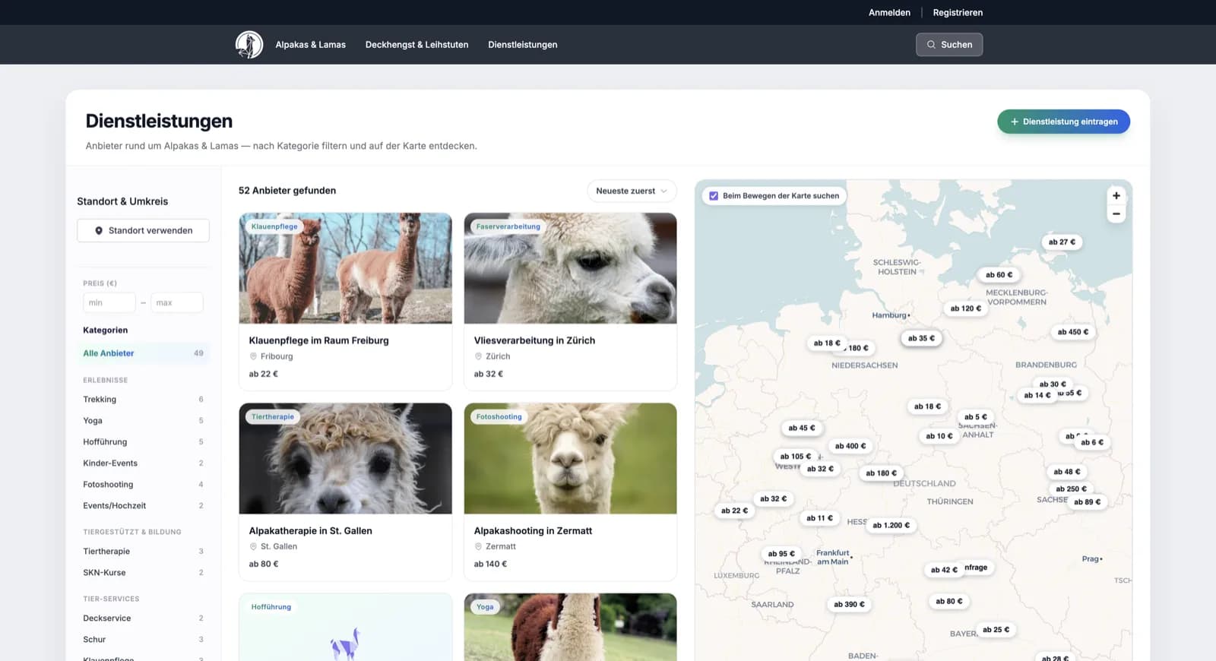
Task: Open 'Klauenpflege im Raum Freiburg' listing image
Action: point(345,268)
